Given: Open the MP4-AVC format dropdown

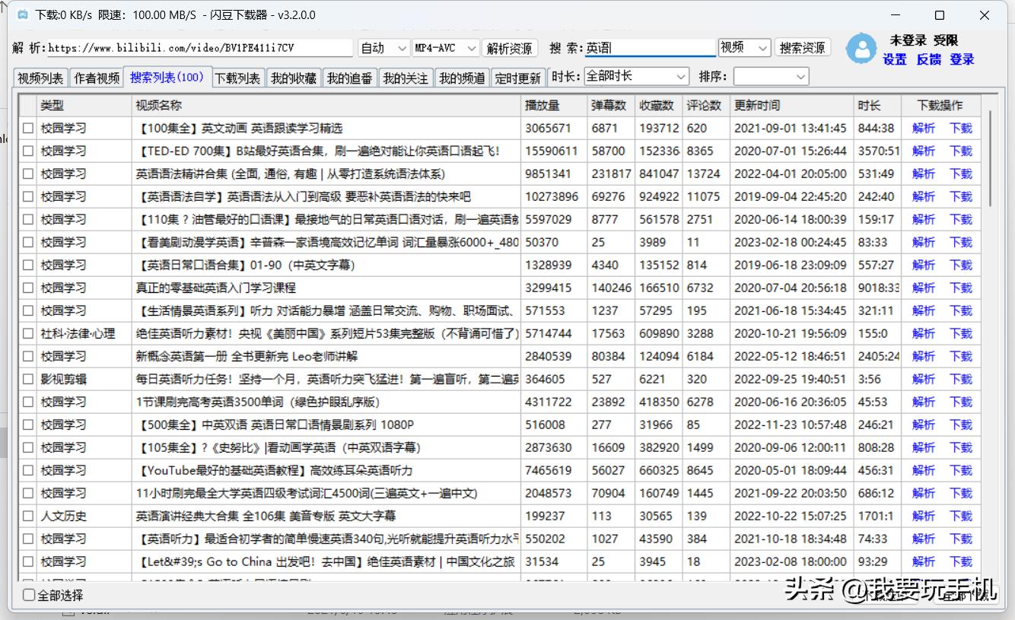Looking at the screenshot, I should [445, 47].
